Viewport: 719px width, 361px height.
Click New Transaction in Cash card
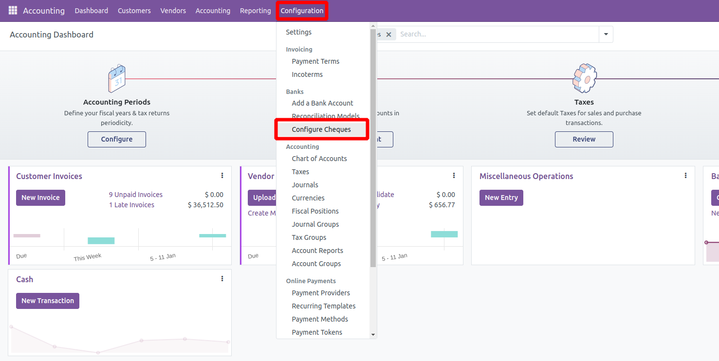(x=48, y=301)
